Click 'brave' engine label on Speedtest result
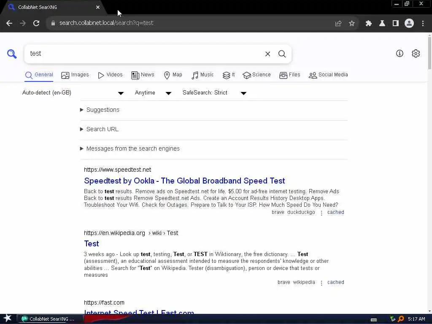Image resolution: width=432 pixels, height=324 pixels. coord(278,213)
